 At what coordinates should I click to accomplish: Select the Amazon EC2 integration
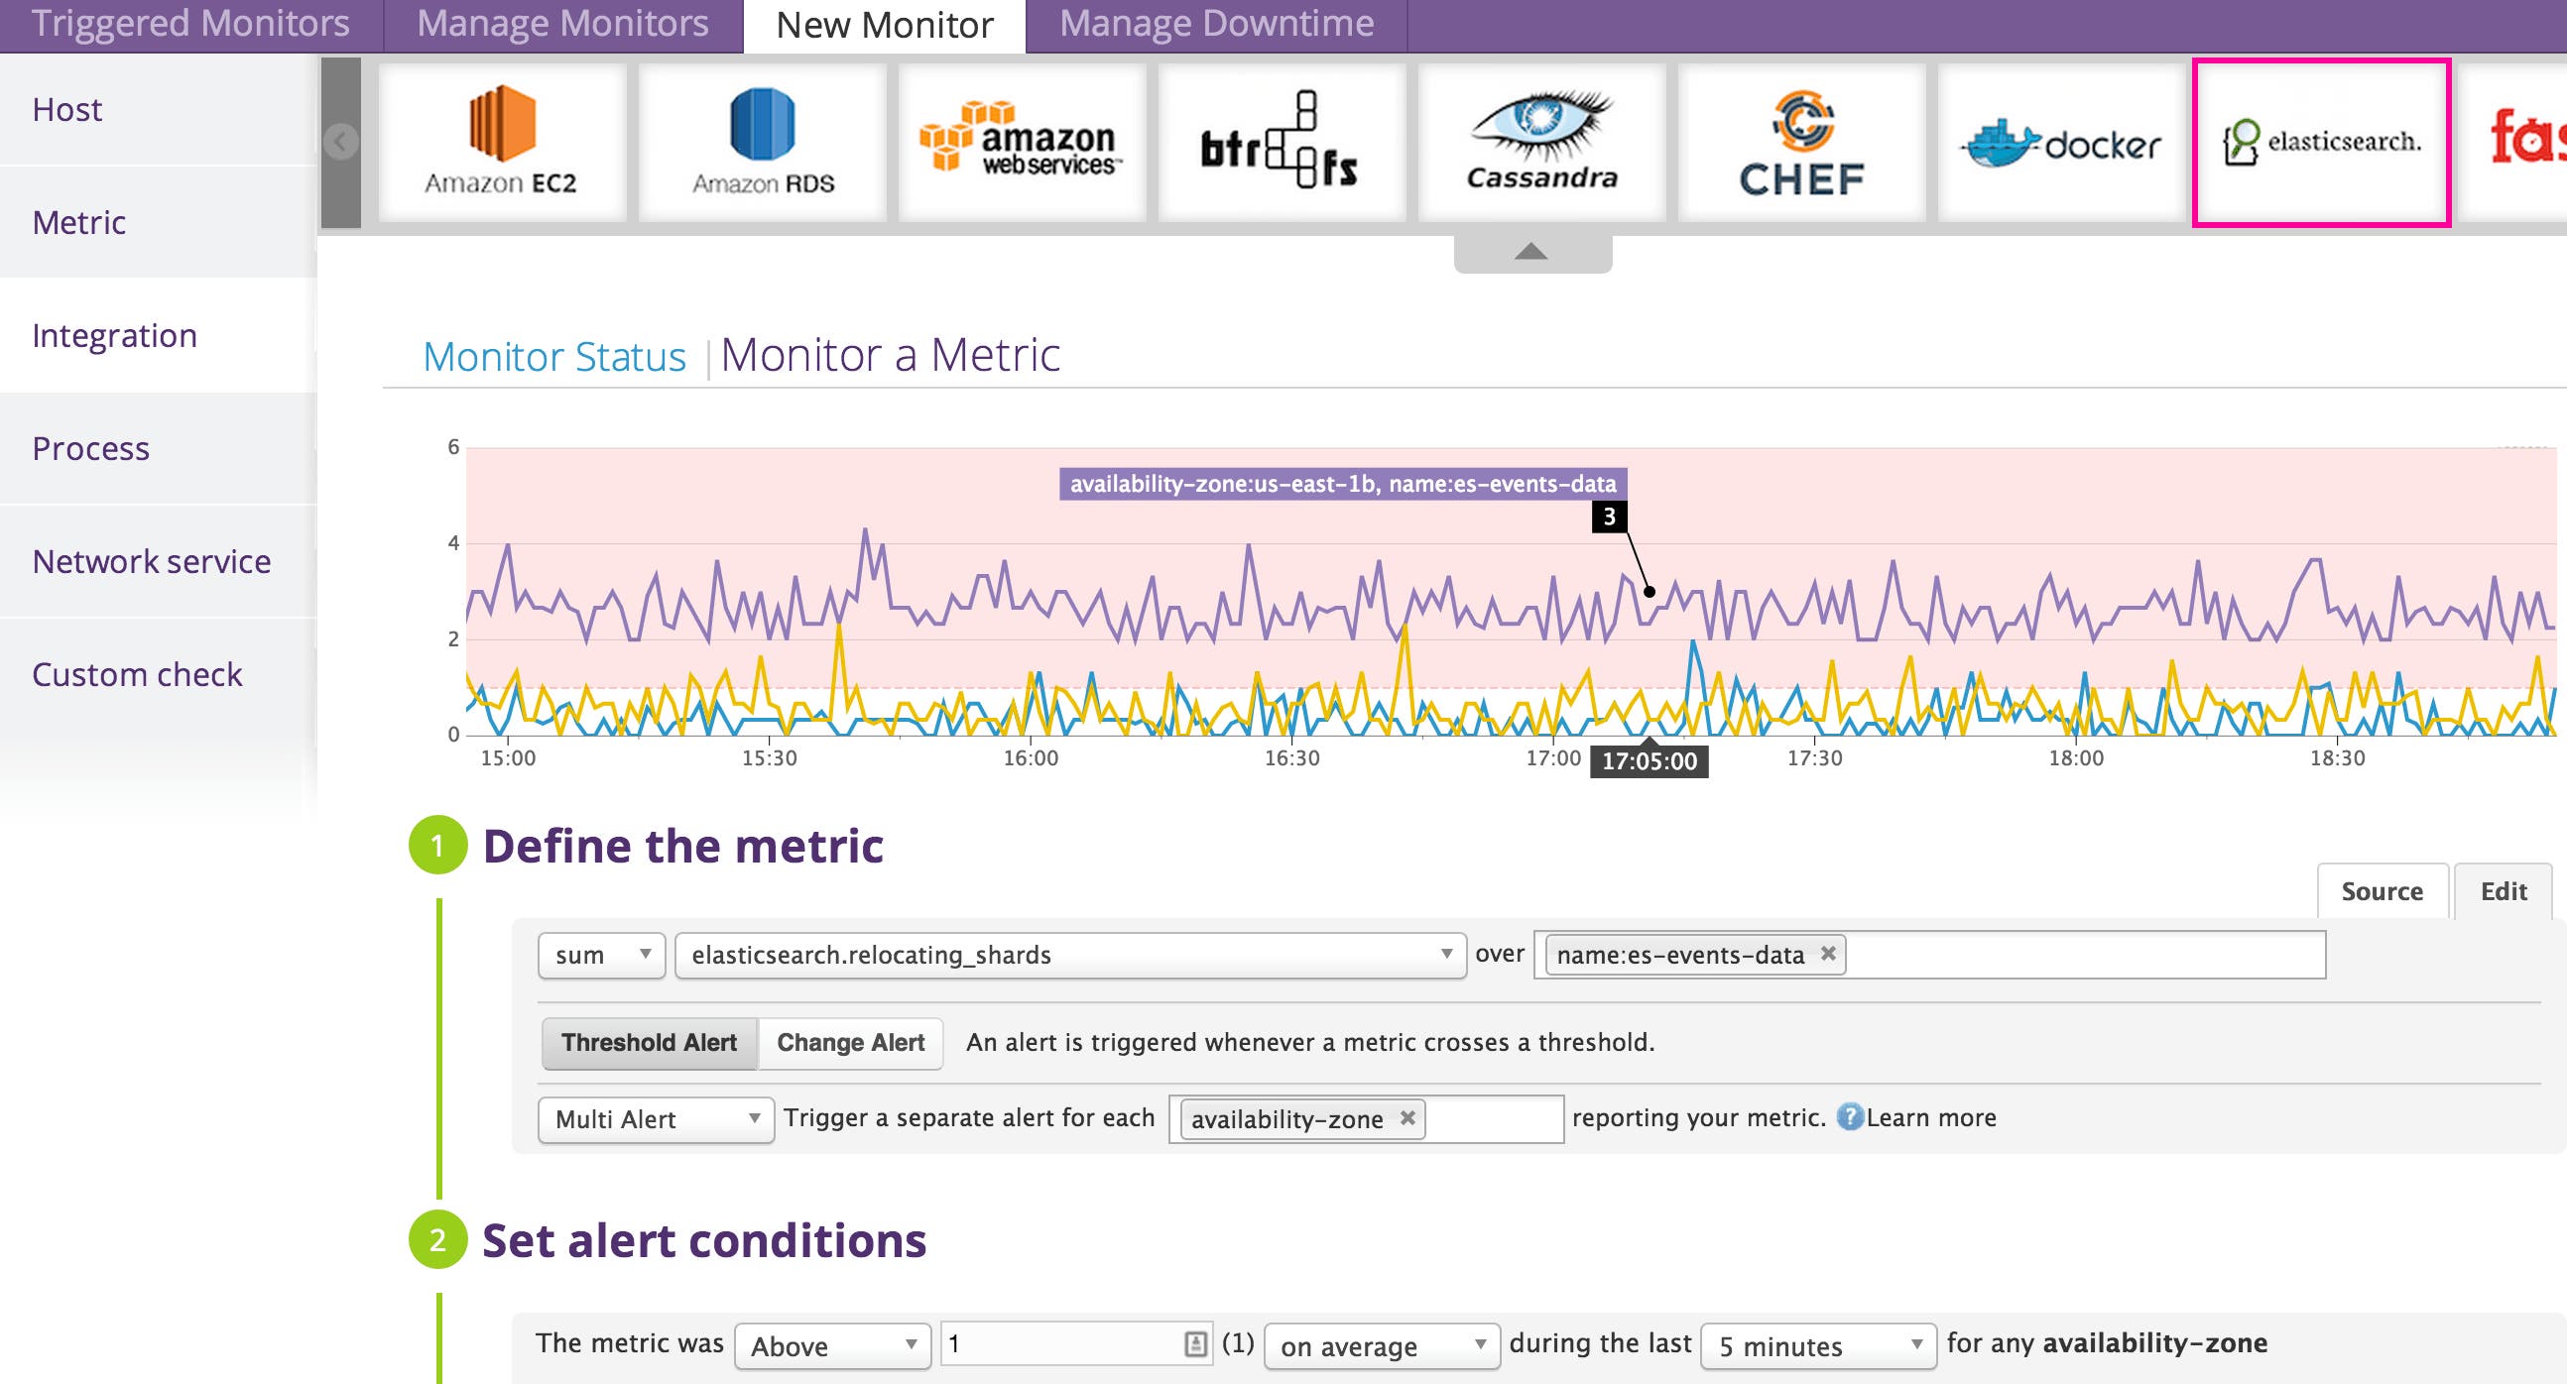(501, 143)
